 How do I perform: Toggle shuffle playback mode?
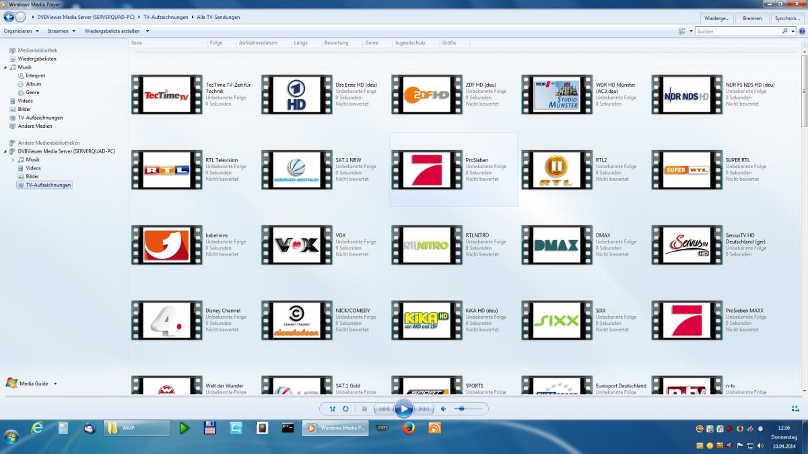coord(332,408)
